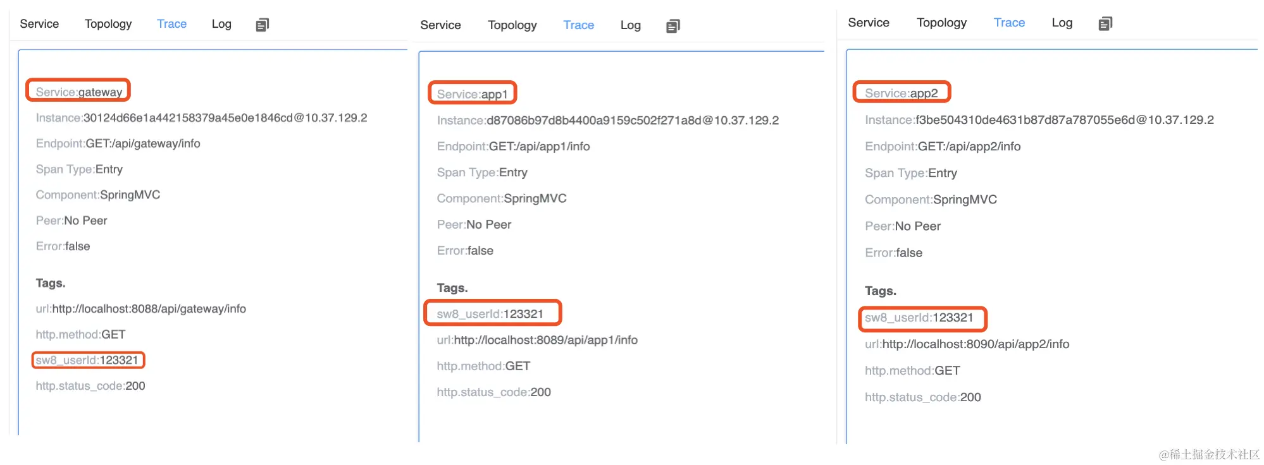
Task: Click Span Type:Entry in the app1 panel
Action: pyautogui.click(x=482, y=172)
